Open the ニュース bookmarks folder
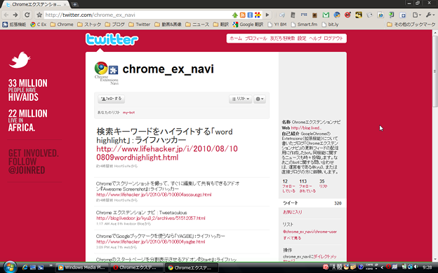Viewport: 438px width, 273px height. coord(197,24)
